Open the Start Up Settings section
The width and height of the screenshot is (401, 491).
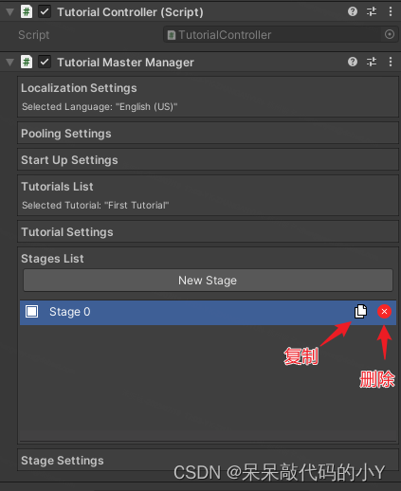208,160
